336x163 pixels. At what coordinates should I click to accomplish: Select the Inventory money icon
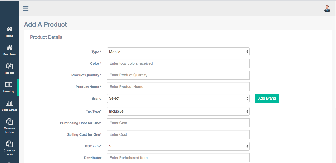pos(9,85)
